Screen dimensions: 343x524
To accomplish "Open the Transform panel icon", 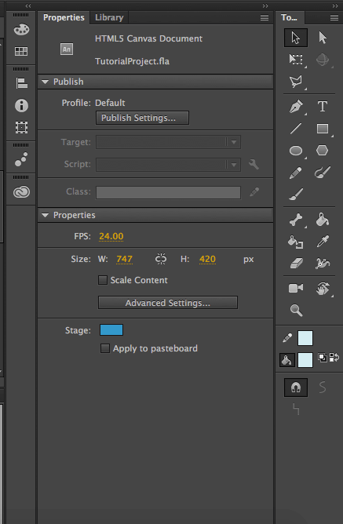I will point(21,127).
